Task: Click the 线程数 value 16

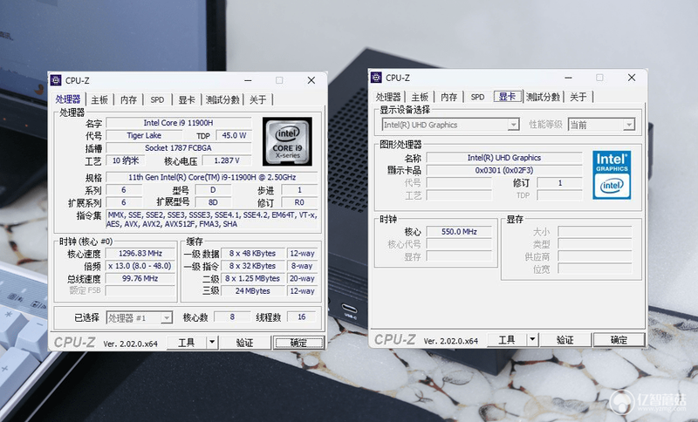Action: 301,317
